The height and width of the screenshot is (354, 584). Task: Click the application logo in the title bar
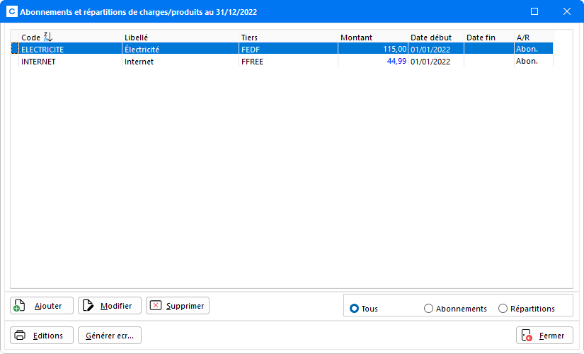pos(11,11)
